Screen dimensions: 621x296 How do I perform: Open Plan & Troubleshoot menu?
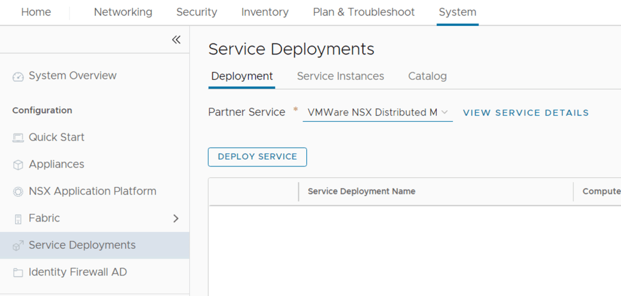(x=364, y=12)
